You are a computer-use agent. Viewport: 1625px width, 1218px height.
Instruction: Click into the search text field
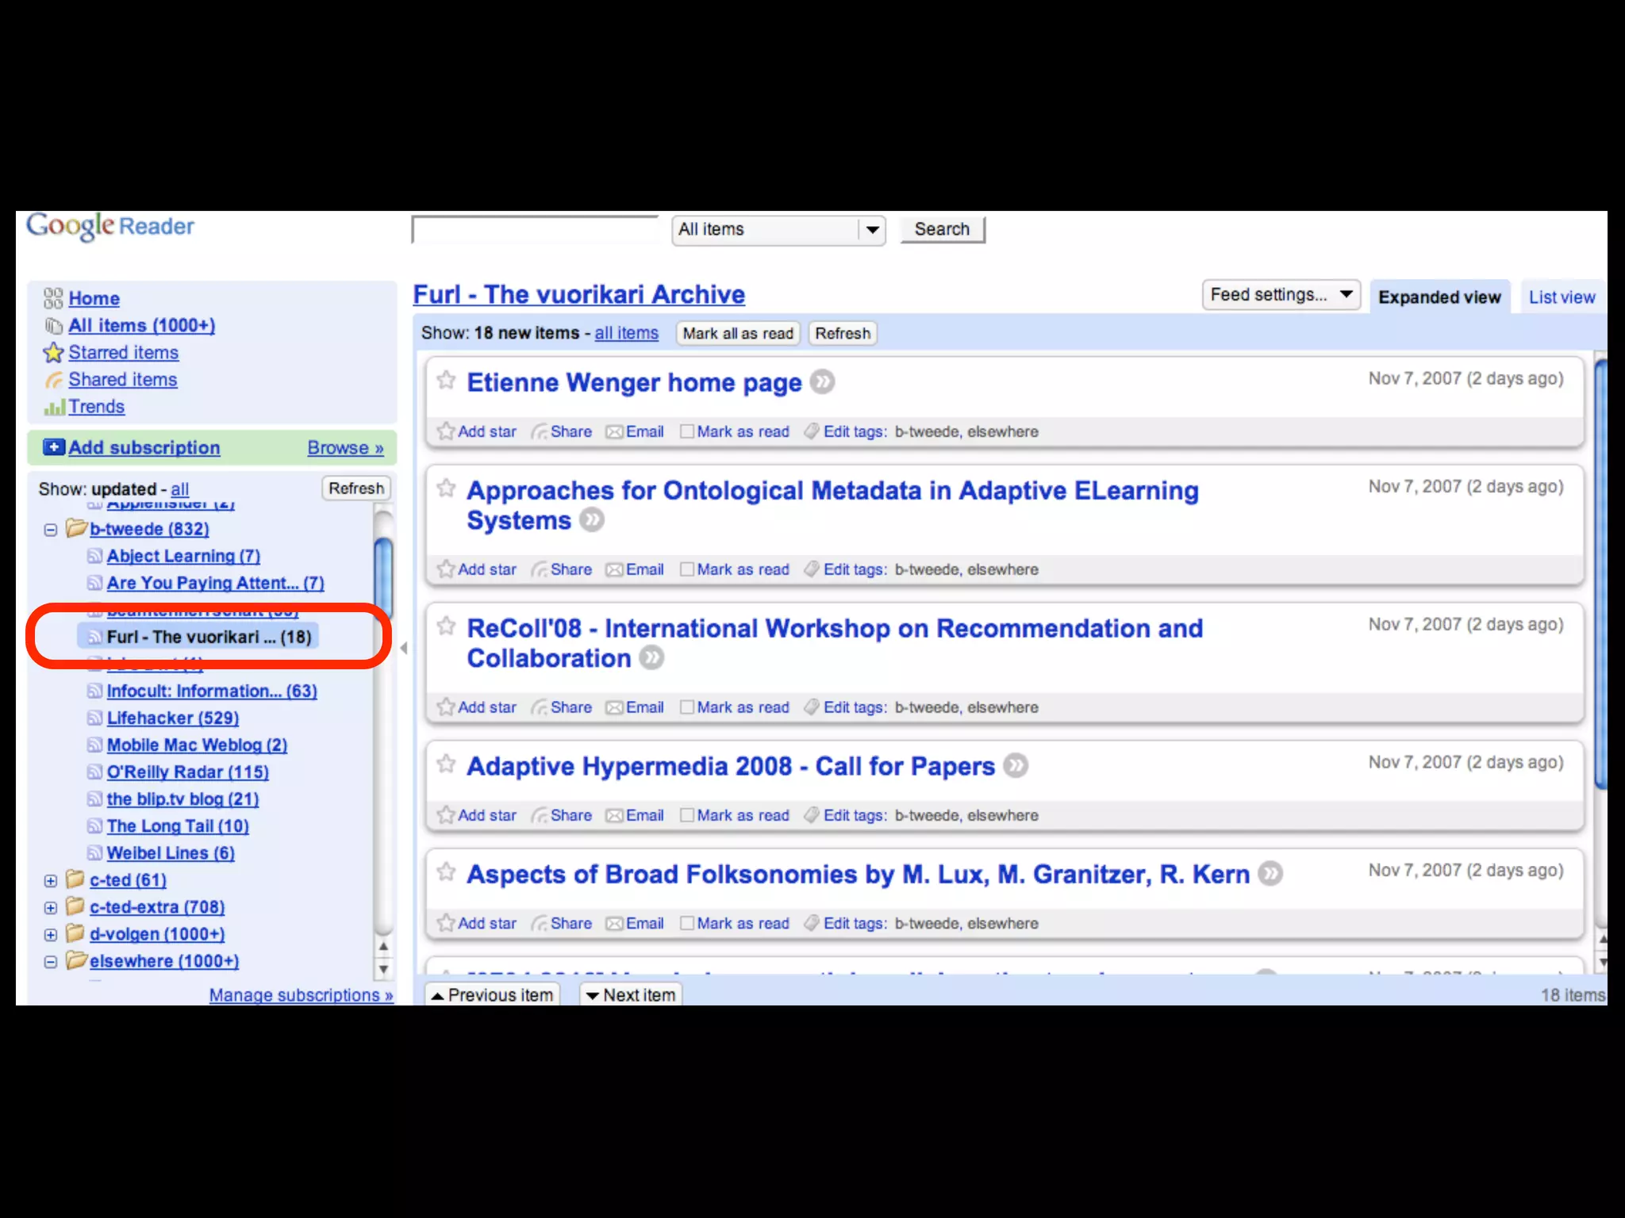534,230
